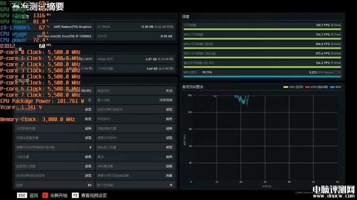Click the 总内存 31.50 GB row
Viewport: 357px width, 200px height.
[x=135, y=36]
